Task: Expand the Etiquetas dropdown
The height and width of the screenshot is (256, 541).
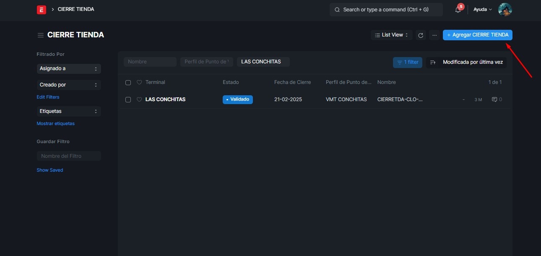Action: (x=69, y=111)
